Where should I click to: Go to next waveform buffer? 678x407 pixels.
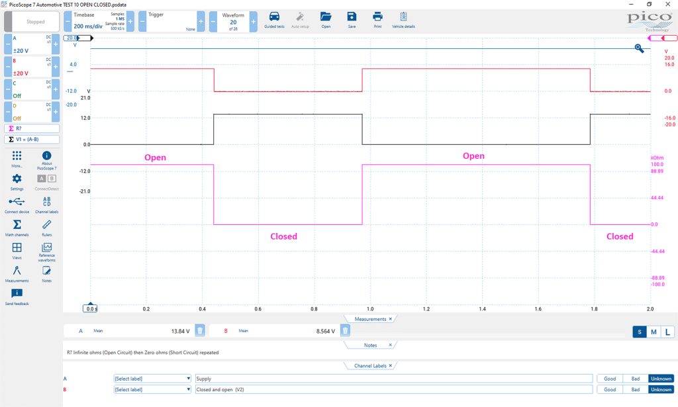click(254, 22)
